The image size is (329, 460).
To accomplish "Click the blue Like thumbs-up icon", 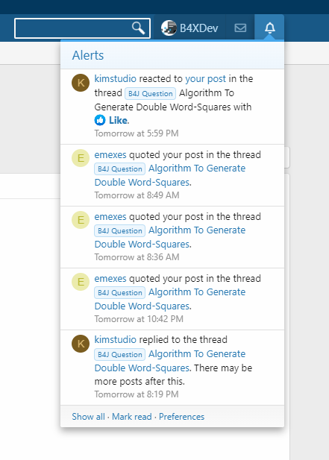I will (100, 120).
